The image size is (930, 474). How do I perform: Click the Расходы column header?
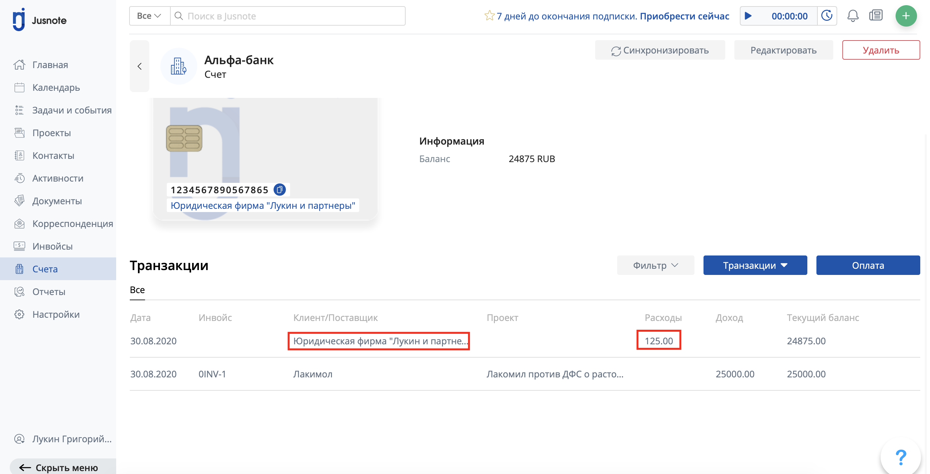coord(663,317)
